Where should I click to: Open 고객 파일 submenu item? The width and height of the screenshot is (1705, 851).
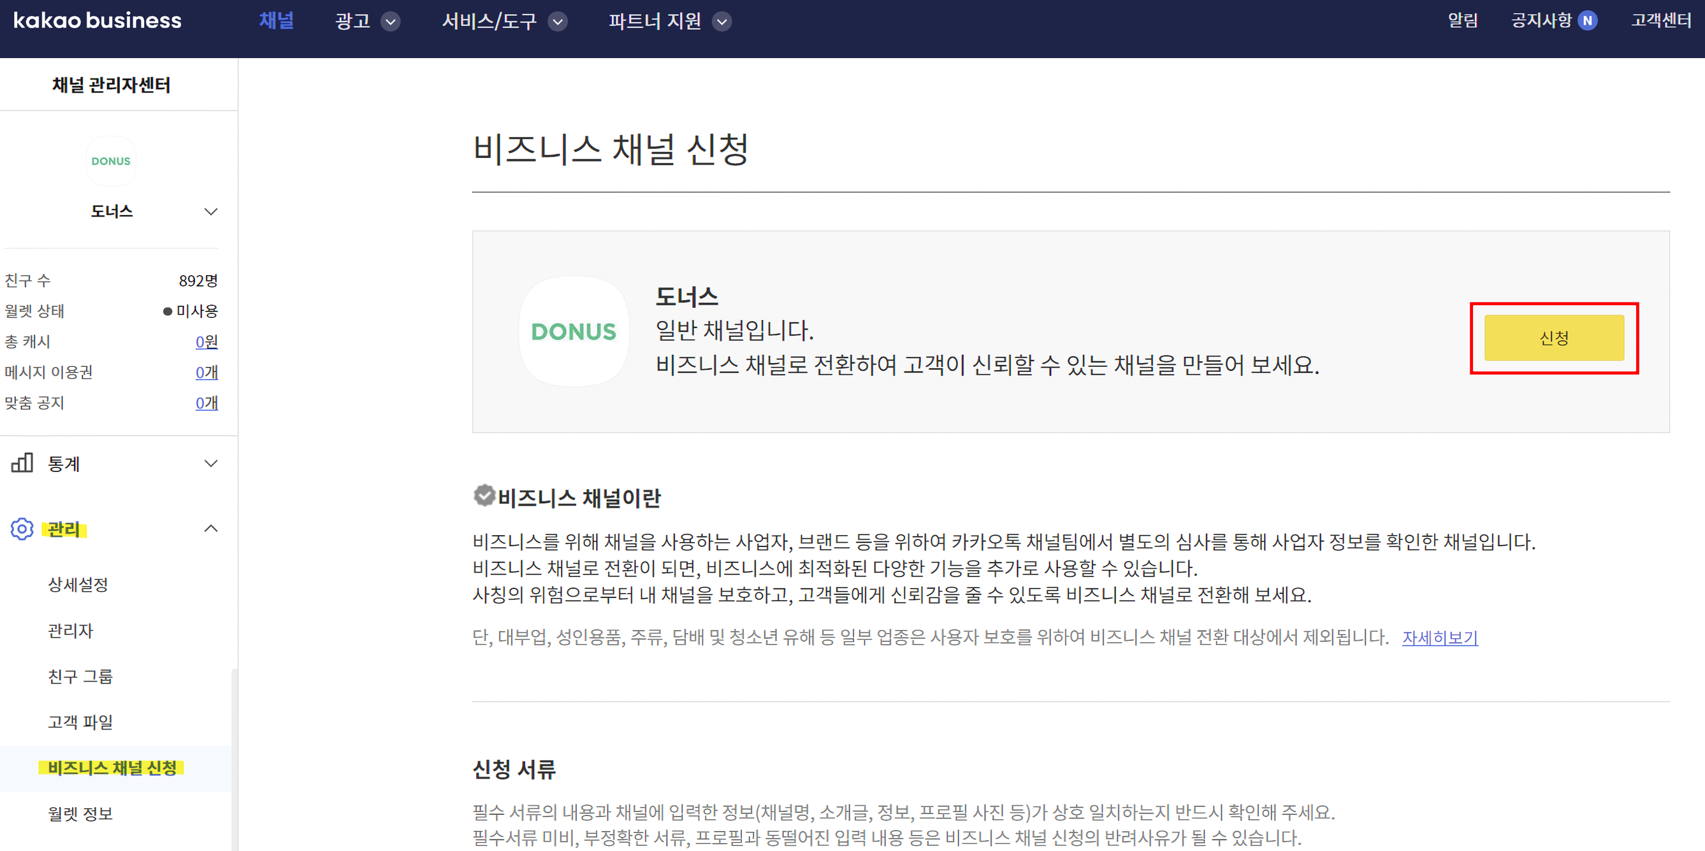click(x=80, y=722)
